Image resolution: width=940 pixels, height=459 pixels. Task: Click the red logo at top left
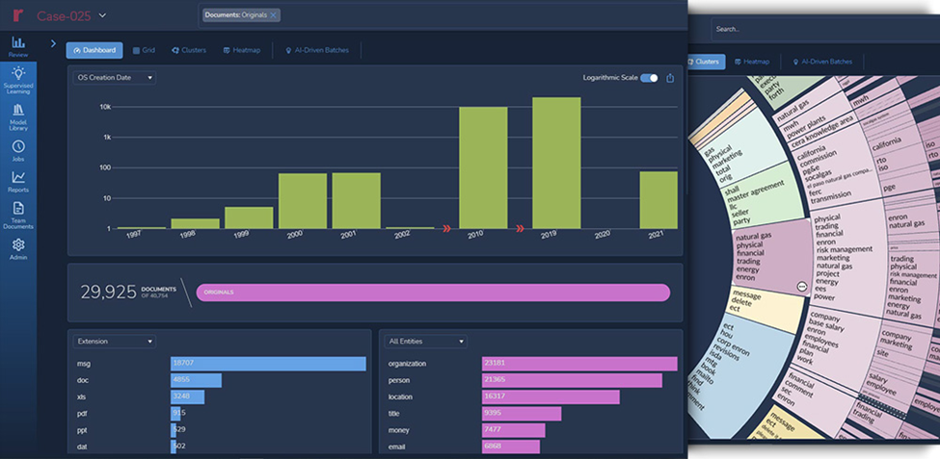point(18,15)
